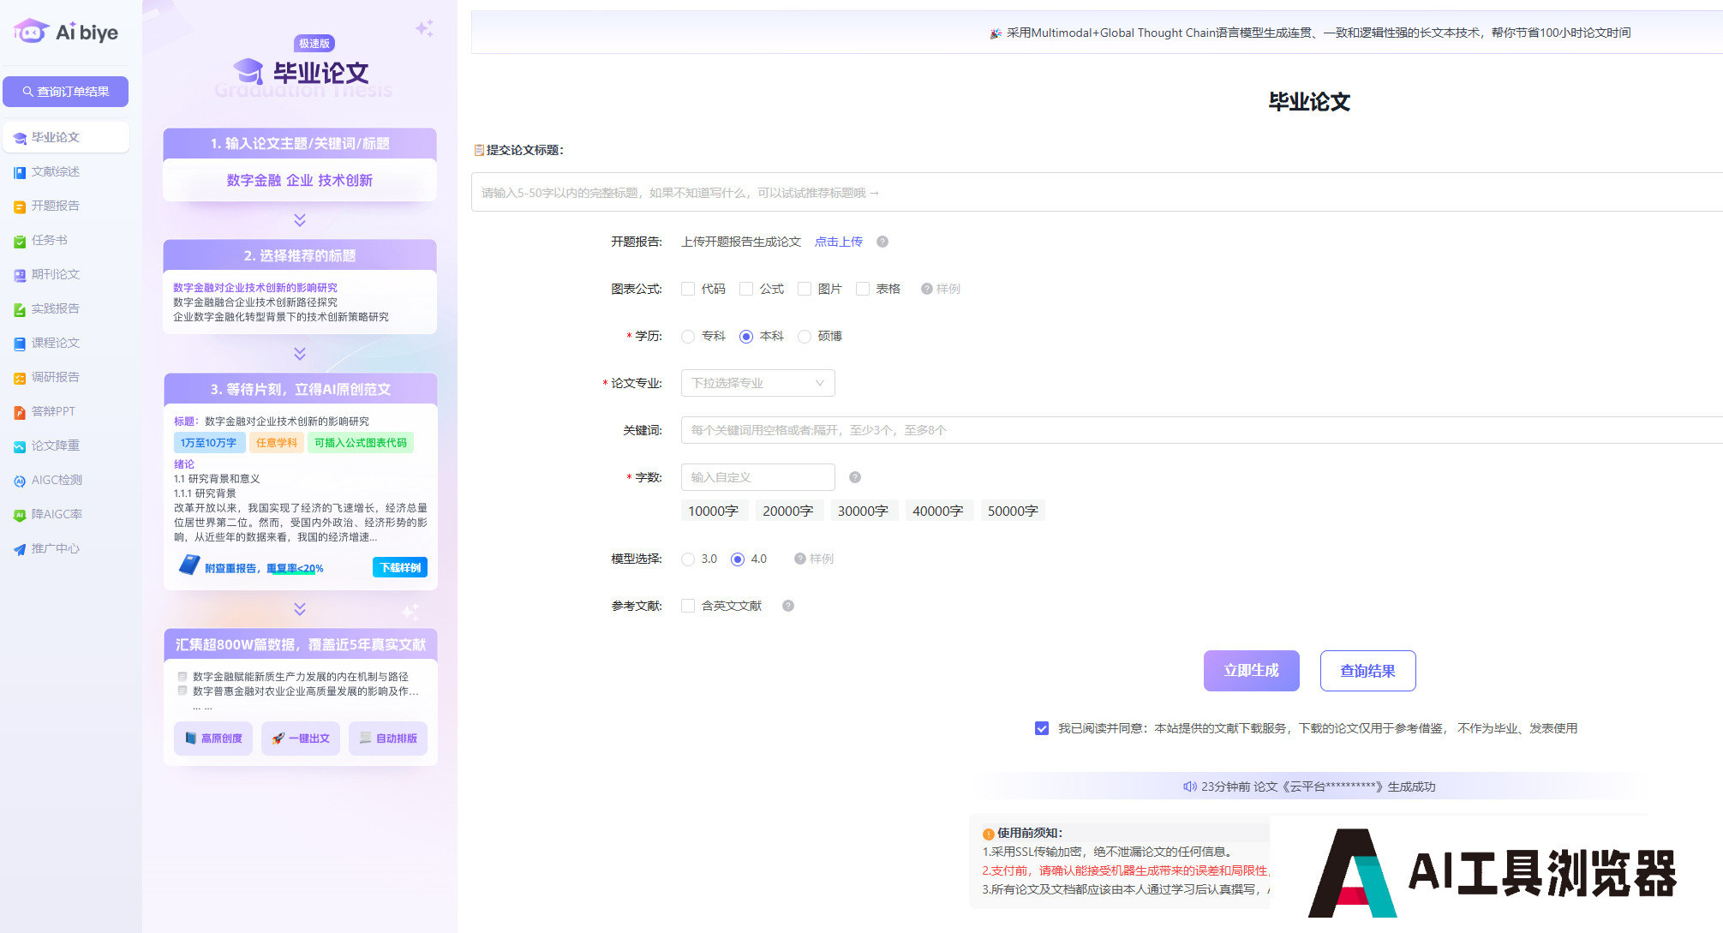The width and height of the screenshot is (1723, 933).
Task: Click the AIGC检测 sidebar icon
Action: coord(20,481)
